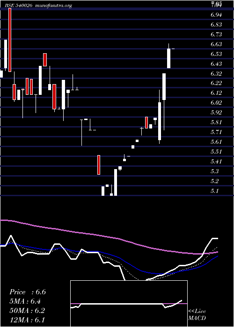
Task: Click the 6.73 price axis label
Action: pyautogui.click(x=216, y=35)
